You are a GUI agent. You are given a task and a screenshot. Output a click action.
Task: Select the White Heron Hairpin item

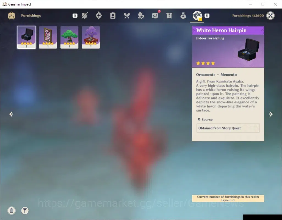tap(26, 37)
